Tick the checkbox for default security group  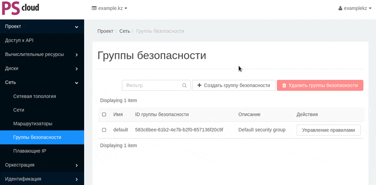pos(104,130)
